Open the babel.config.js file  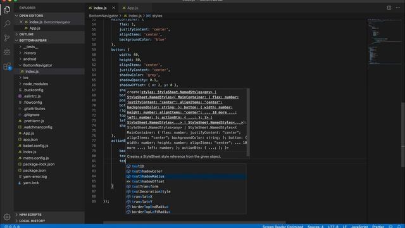tap(49, 146)
